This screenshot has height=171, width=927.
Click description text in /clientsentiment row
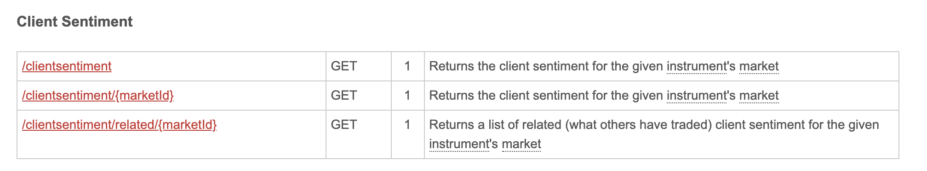[604, 67]
